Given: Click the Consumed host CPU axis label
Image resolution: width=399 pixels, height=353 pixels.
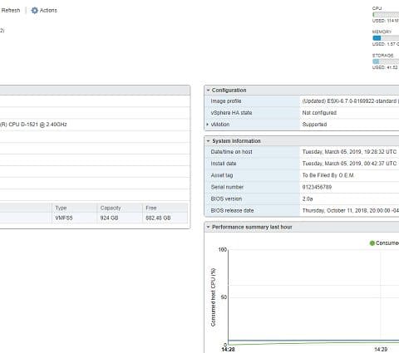Looking at the screenshot, I should 213,297.
